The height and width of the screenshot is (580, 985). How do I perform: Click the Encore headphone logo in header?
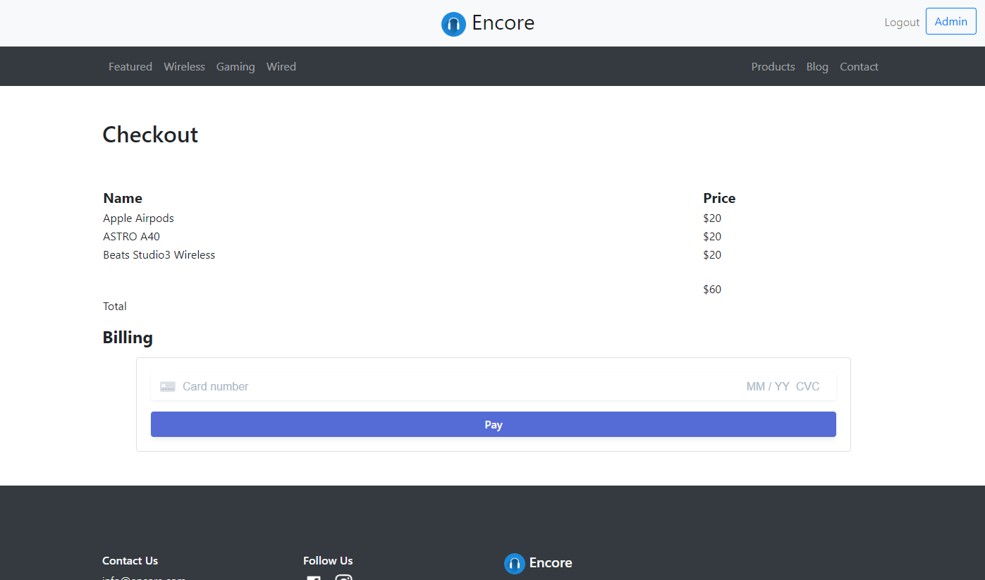[453, 24]
